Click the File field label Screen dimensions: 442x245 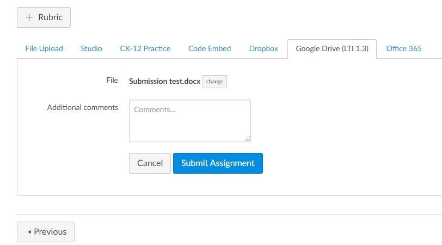(112, 81)
